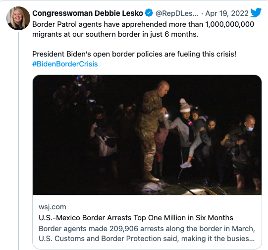Visit the @RepDLes... handle link
This screenshot has width=268, height=250.
pyautogui.click(x=177, y=13)
